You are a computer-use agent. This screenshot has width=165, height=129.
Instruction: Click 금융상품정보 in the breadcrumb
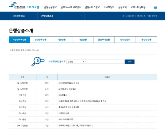(130, 16)
